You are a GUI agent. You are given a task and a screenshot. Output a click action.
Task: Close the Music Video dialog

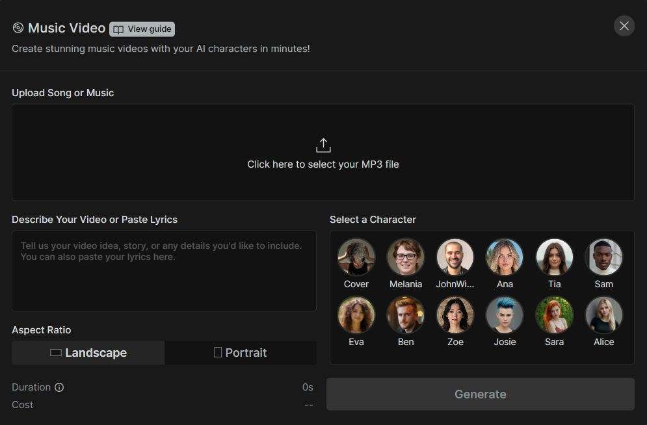pos(624,26)
